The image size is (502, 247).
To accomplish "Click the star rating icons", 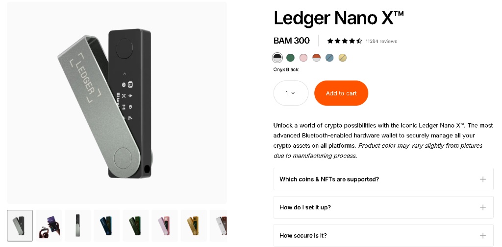I will 345,41.
